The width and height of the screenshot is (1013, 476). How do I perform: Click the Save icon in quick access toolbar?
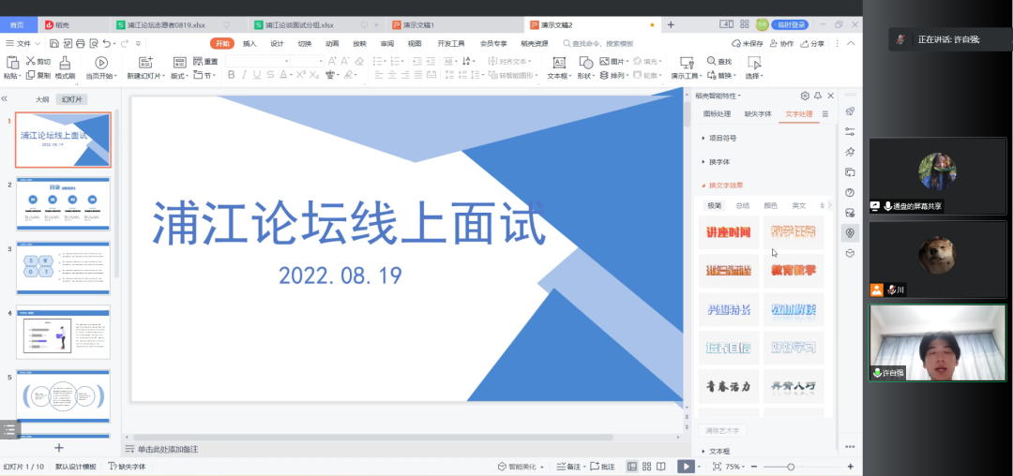point(53,43)
